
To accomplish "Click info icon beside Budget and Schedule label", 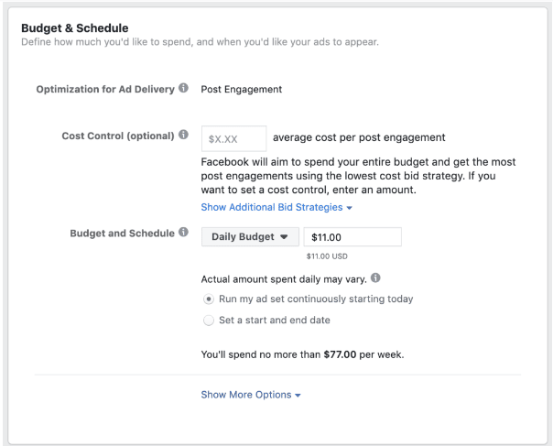I will (183, 232).
